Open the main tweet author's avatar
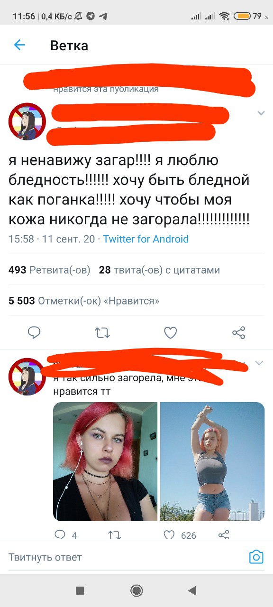Image resolution: width=273 pixels, height=607 pixels. coord(27,121)
